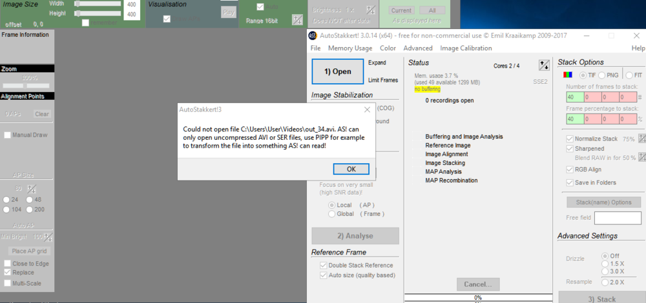
Task: Click the All button
Action: [x=432, y=11]
